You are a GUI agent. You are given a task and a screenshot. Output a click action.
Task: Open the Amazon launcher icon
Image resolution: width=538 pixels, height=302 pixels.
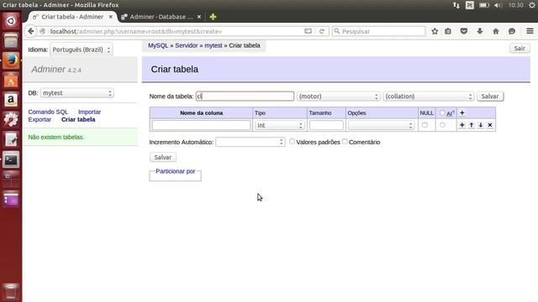11,100
